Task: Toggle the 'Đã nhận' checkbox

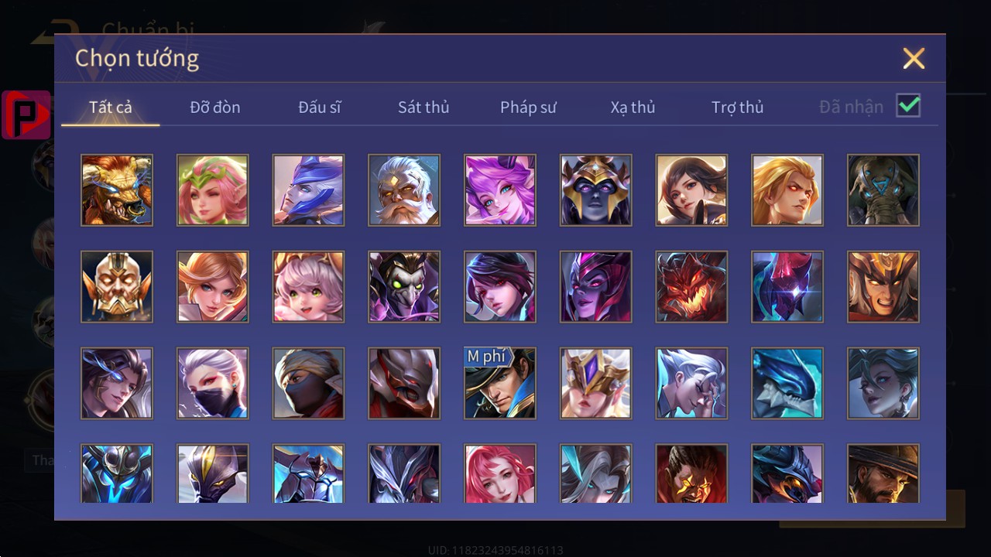Action: (x=908, y=105)
